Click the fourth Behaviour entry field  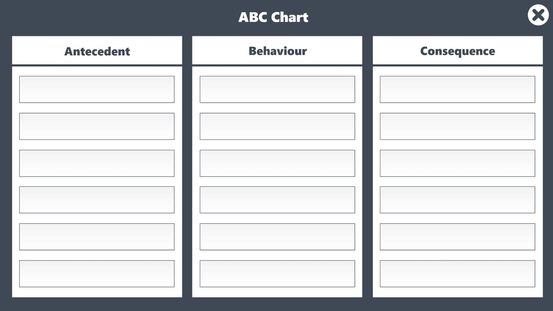click(277, 199)
